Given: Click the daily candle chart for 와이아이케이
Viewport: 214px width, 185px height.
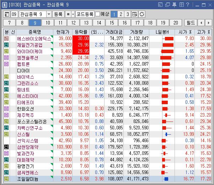Looking at the screenshot, I should pyautogui.click(x=167, y=51).
